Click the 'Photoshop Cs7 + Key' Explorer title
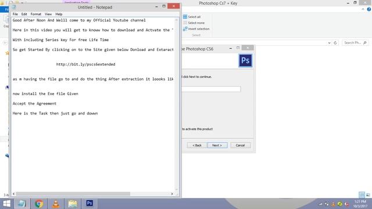372x209 pixels. (x=218, y=3)
